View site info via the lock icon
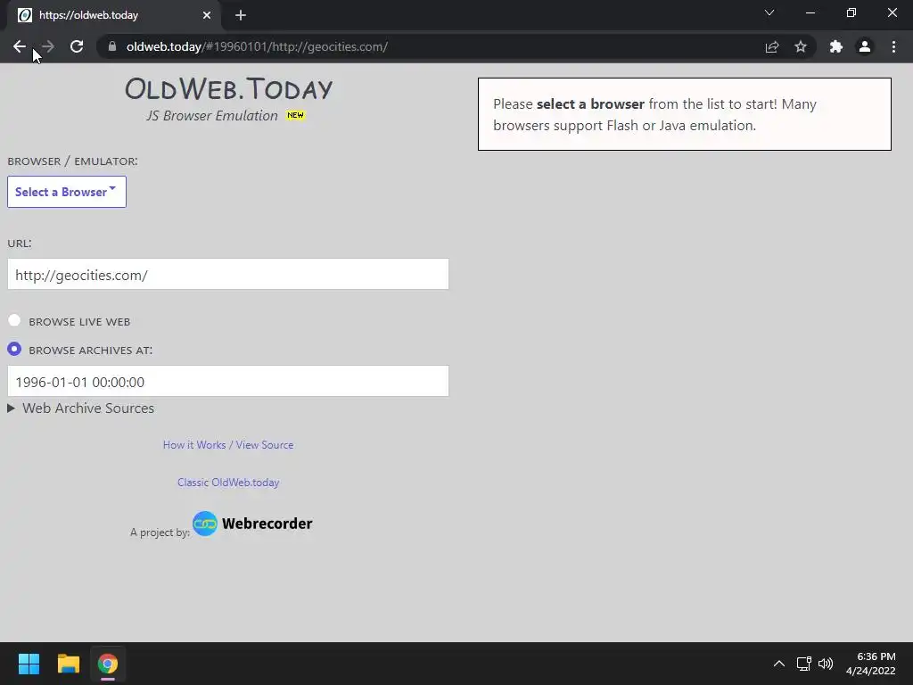The image size is (913, 685). pos(112,46)
